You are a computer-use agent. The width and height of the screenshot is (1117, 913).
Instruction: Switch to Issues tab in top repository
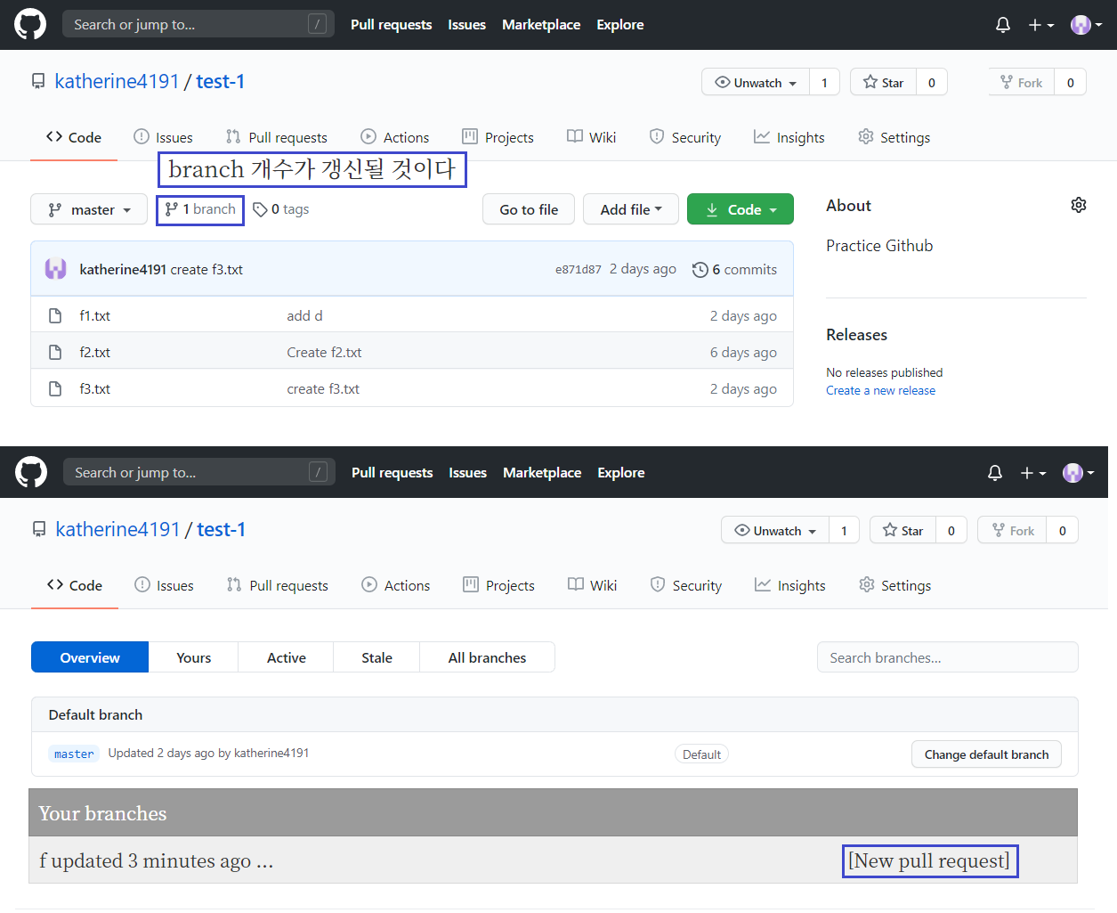pyautogui.click(x=164, y=137)
